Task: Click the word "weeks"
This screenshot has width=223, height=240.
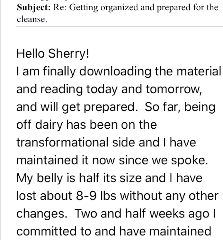Action: pyautogui.click(x=158, y=213)
